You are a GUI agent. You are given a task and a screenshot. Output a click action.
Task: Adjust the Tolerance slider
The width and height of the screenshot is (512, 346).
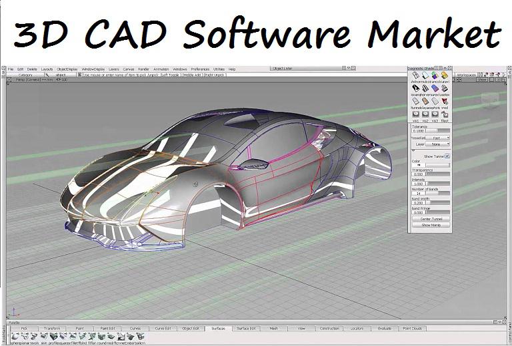[438, 130]
